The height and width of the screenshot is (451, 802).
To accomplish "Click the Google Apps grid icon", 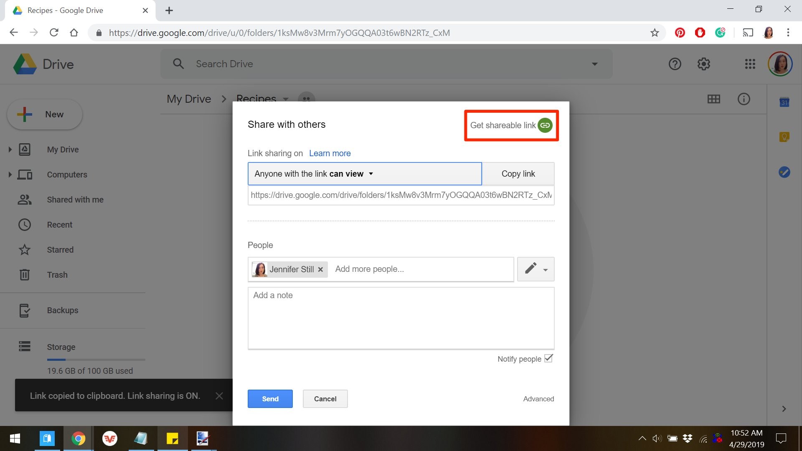I will click(750, 64).
